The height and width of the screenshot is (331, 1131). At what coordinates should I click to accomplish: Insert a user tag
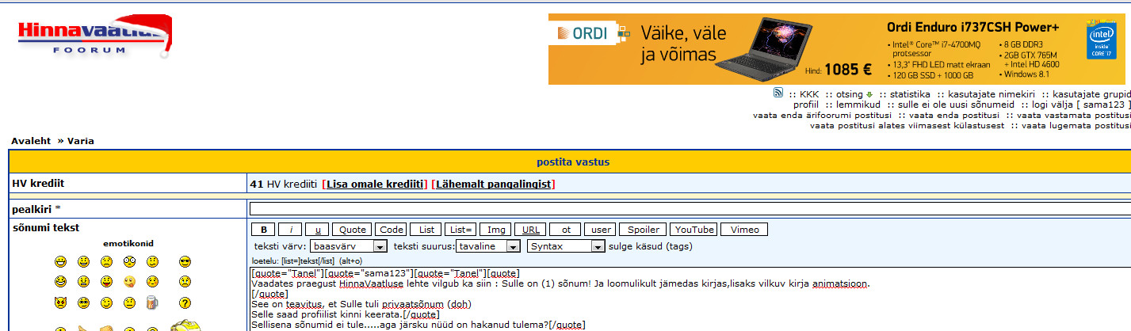tap(601, 230)
